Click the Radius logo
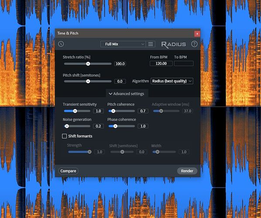The image size is (261, 218). click(173, 44)
